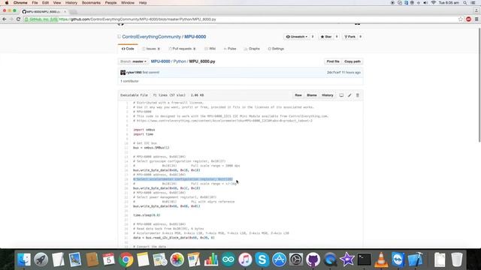Open Arduino IDE from the dock
The width and height of the screenshot is (481, 270).
pyautogui.click(x=228, y=259)
